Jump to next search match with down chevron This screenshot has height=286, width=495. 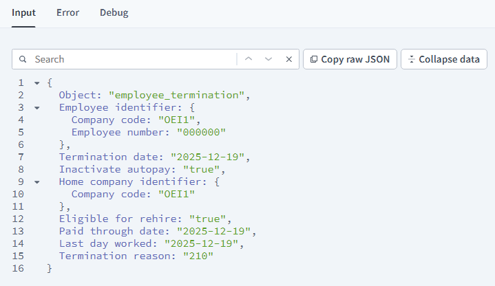268,60
